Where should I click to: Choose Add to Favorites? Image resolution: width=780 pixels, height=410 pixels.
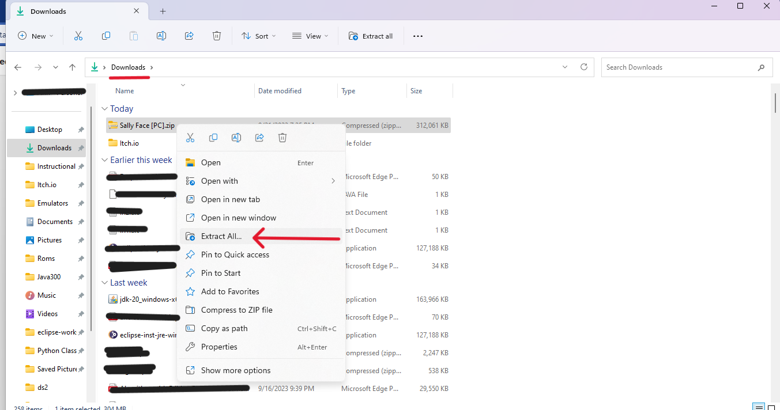(261, 291)
